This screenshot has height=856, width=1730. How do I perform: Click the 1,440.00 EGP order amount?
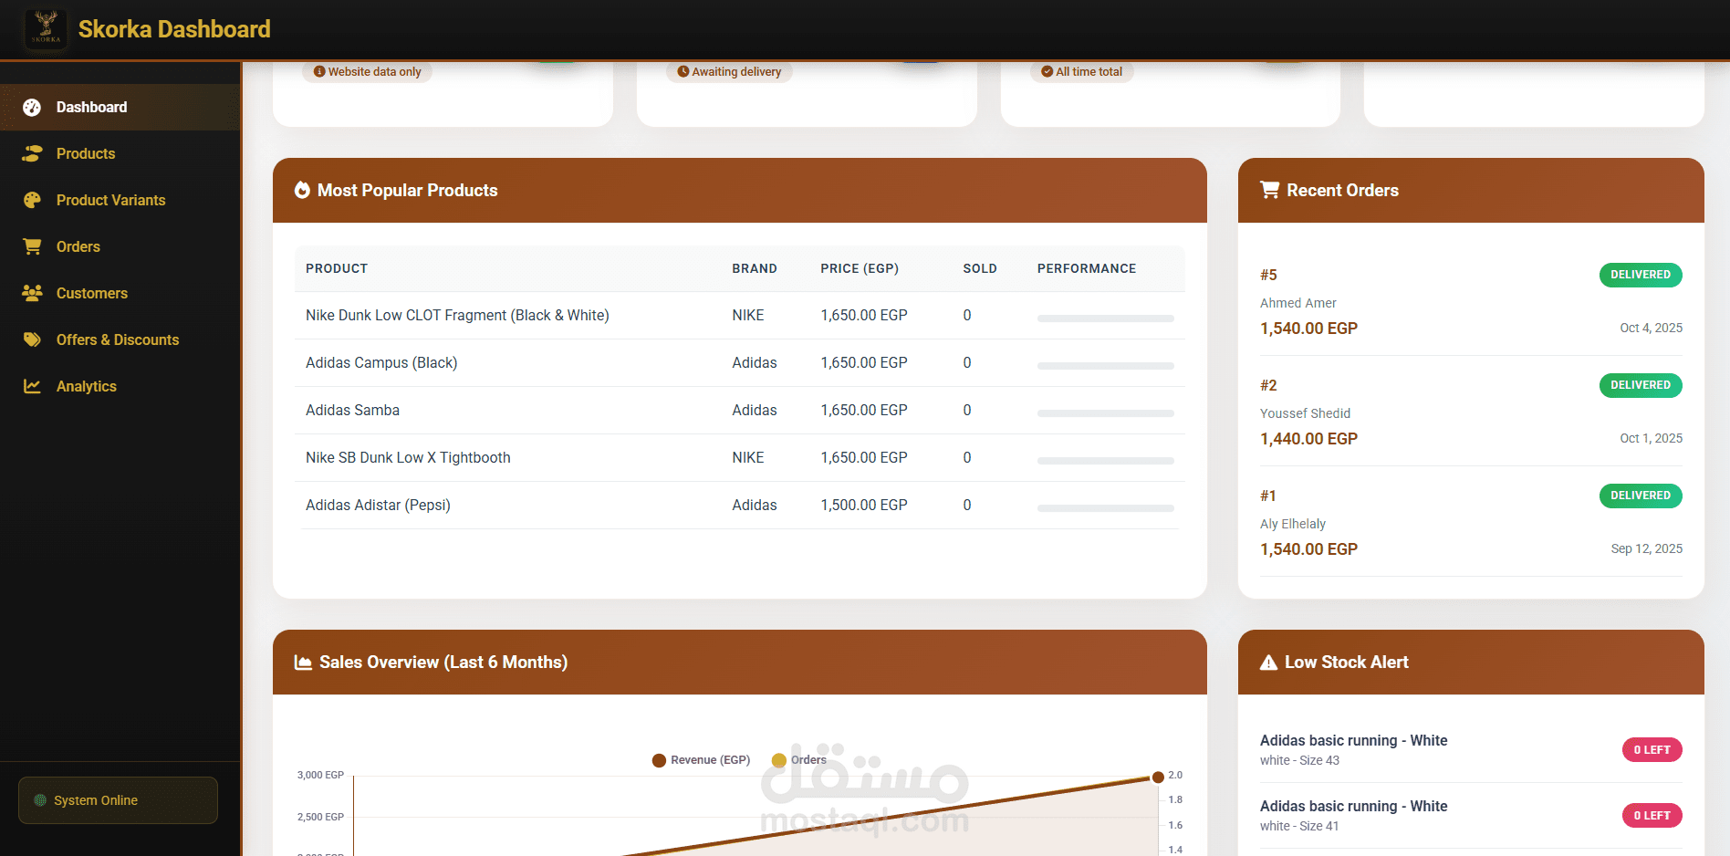click(1308, 439)
